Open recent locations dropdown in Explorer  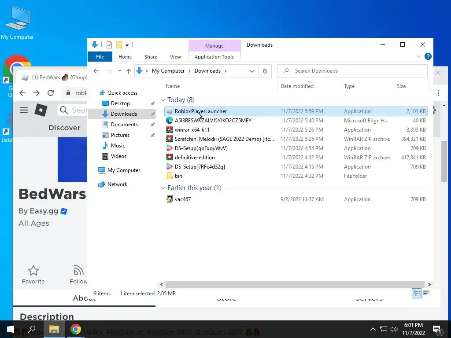pos(119,71)
